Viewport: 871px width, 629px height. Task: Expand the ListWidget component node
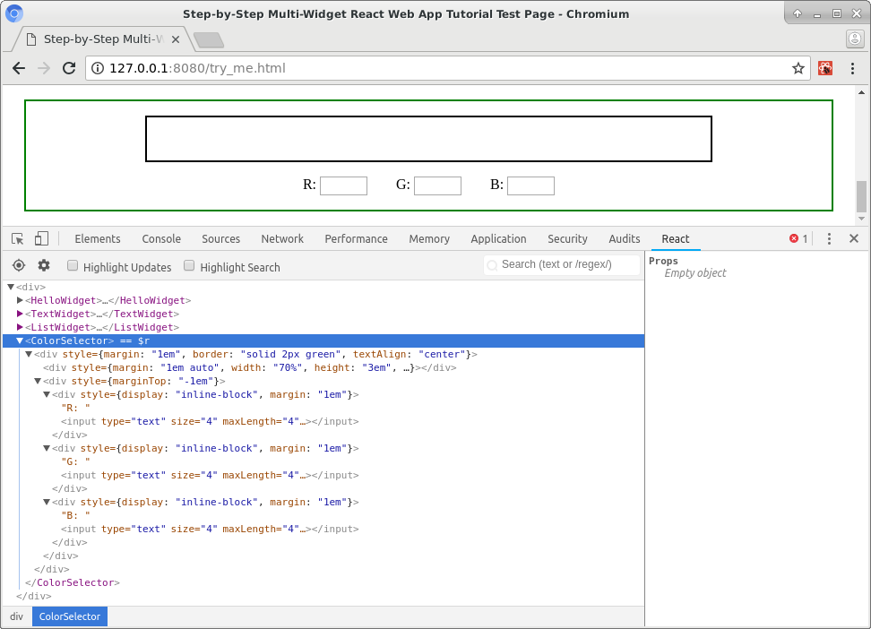[x=19, y=327]
